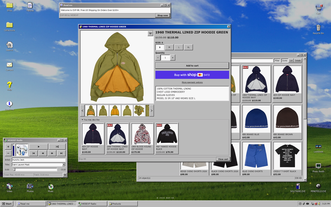Viewport: 331px width, 207px height.
Task: Open the Contact envelope desktop icon
Action: click(10, 66)
